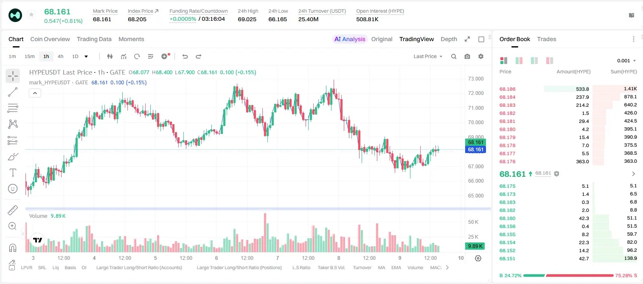
Task: Select the trend line drawing tool
Action: 13,92
